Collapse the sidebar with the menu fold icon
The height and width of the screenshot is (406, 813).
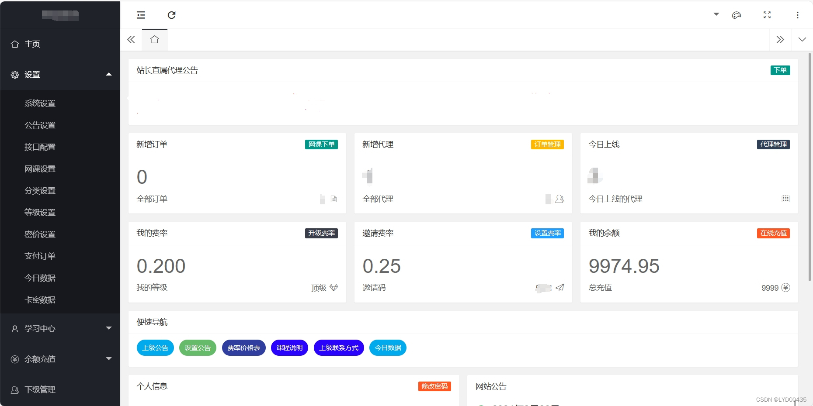tap(141, 15)
